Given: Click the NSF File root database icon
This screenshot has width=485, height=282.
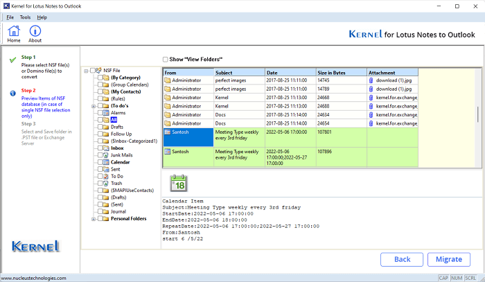Looking at the screenshot, I should 99,70.
